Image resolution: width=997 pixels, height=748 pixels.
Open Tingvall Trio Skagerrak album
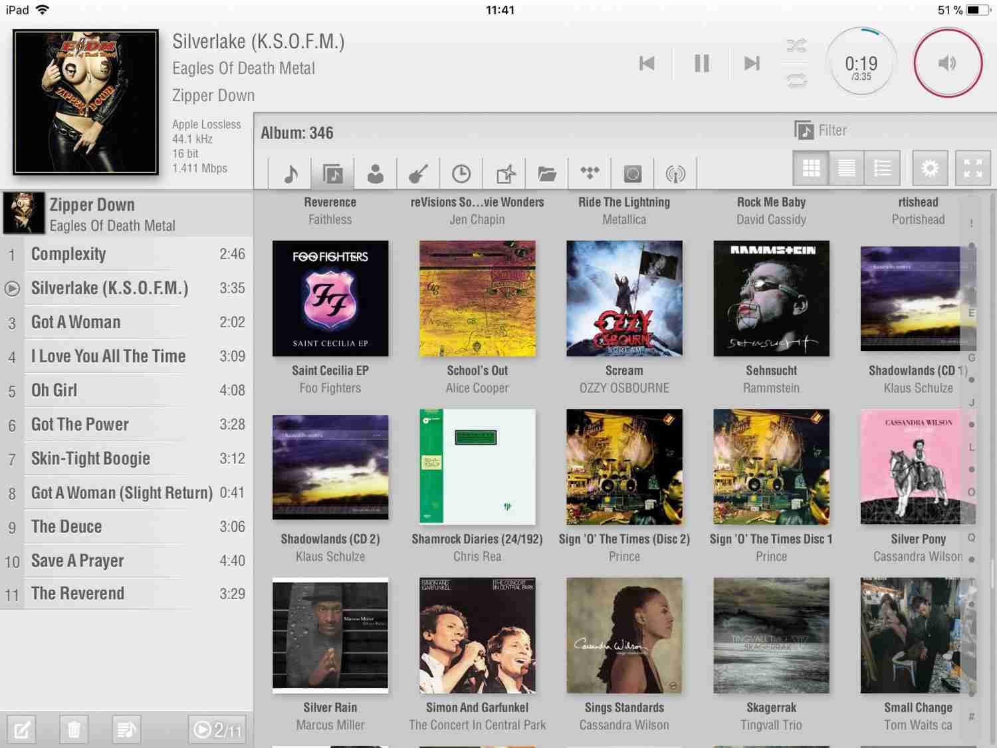[x=771, y=636]
